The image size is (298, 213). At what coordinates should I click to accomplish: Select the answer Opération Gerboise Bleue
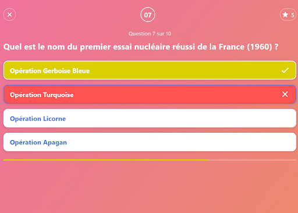click(150, 70)
